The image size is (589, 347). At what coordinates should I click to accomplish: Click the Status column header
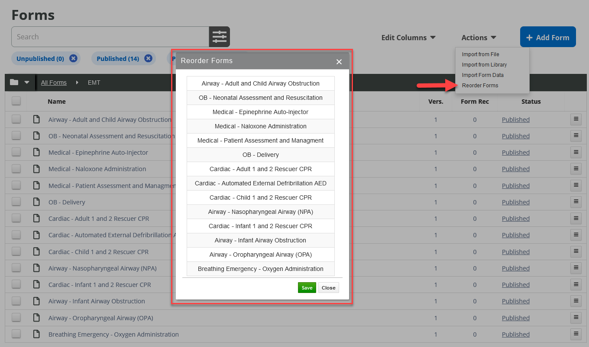click(x=531, y=102)
